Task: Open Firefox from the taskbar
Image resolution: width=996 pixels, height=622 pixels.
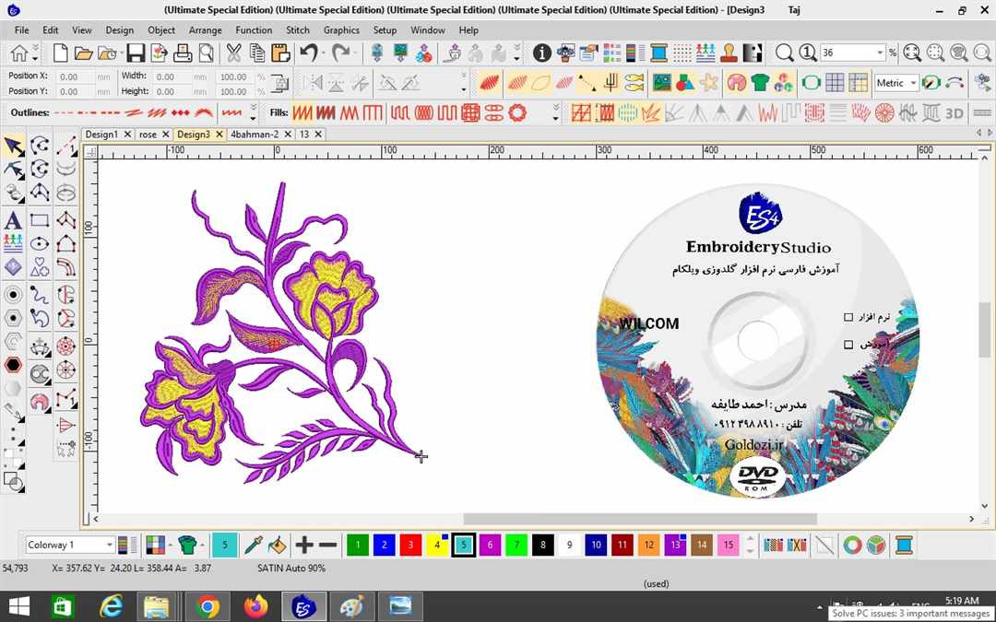Action: pos(256,606)
